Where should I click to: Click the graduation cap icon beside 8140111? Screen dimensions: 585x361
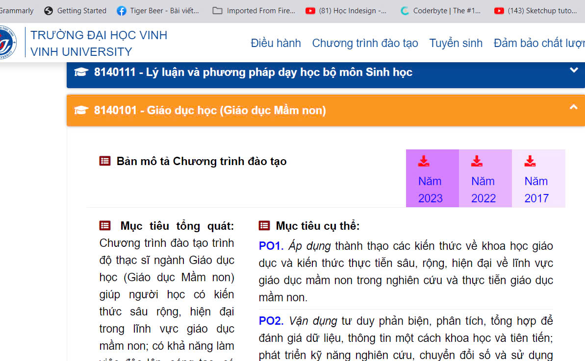click(81, 72)
